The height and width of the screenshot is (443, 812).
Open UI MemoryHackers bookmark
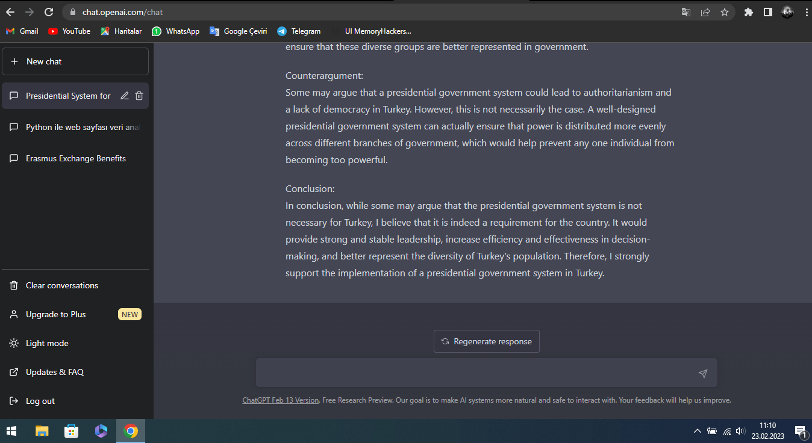coord(378,31)
